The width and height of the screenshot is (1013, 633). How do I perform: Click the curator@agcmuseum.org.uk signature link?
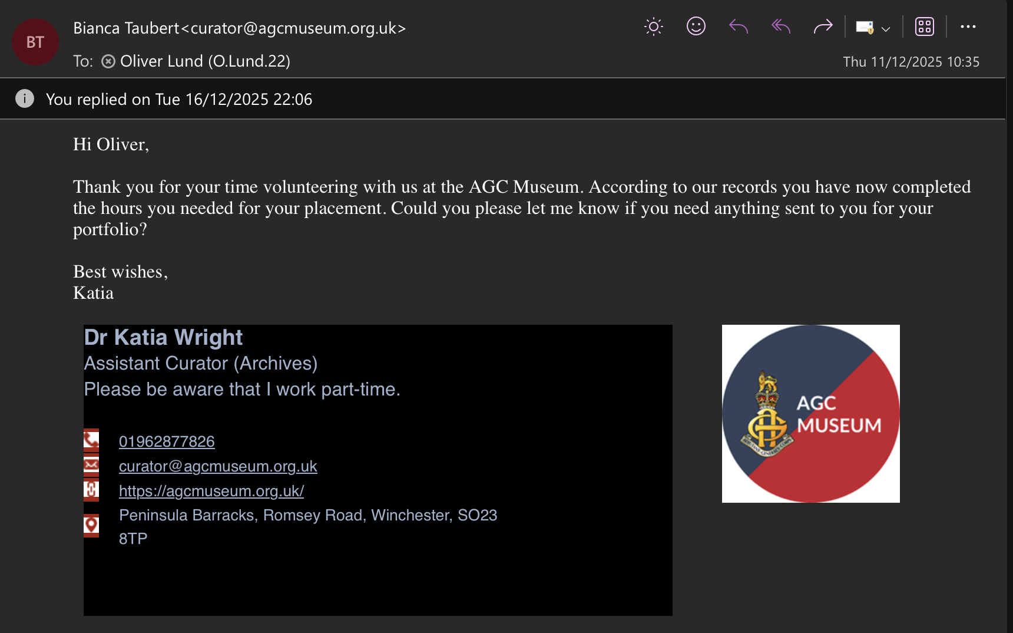click(218, 466)
